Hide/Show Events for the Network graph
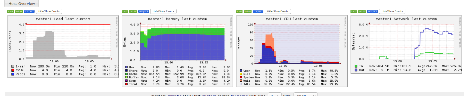The height and width of the screenshot is (96, 468). click(x=392, y=11)
